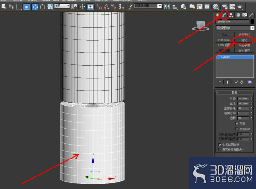Toggle the Angle Snap button
This screenshot has height=189, width=256.
pyautogui.click(x=107, y=7)
